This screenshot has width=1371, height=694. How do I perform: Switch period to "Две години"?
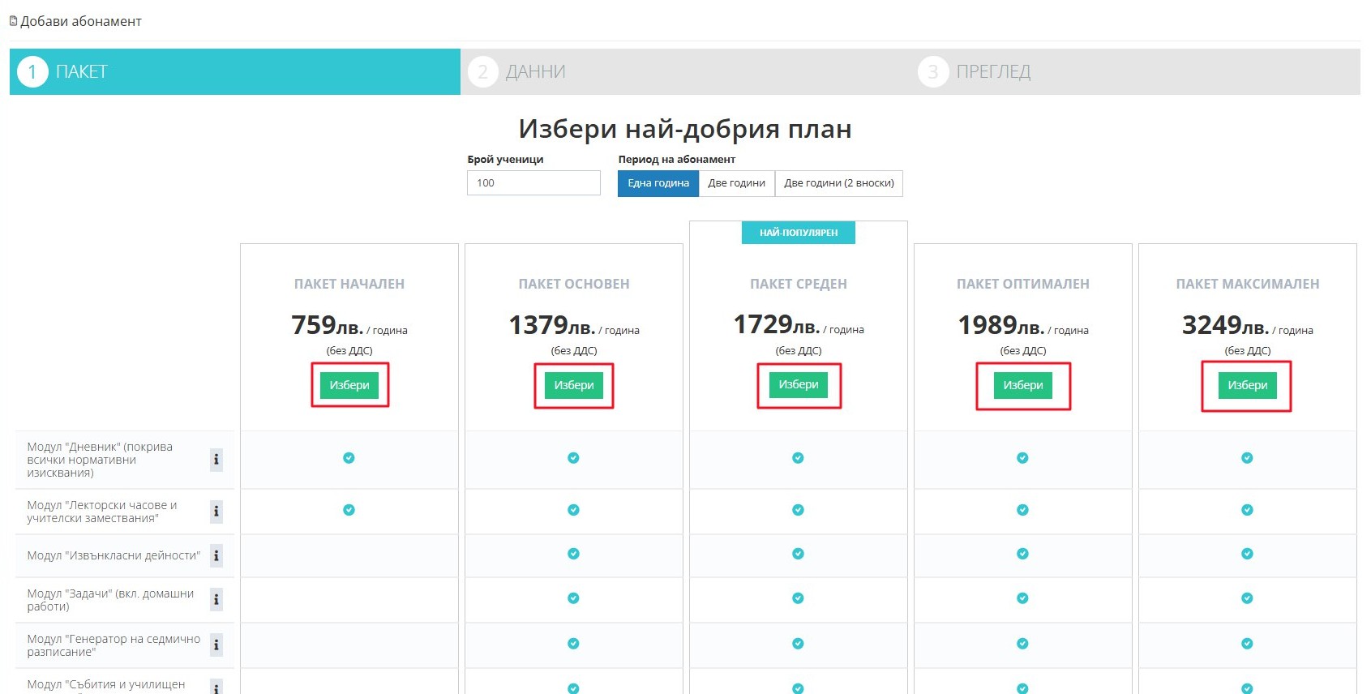pyautogui.click(x=736, y=183)
